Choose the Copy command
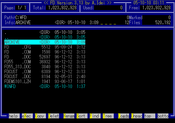 coord(40,116)
